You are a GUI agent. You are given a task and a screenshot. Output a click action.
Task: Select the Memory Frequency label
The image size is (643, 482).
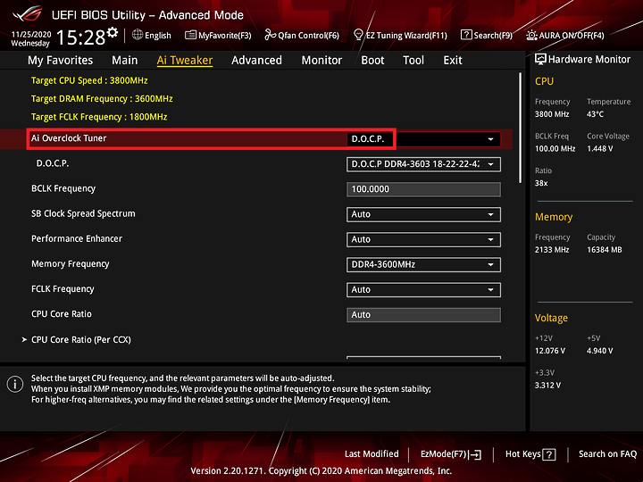[71, 263]
